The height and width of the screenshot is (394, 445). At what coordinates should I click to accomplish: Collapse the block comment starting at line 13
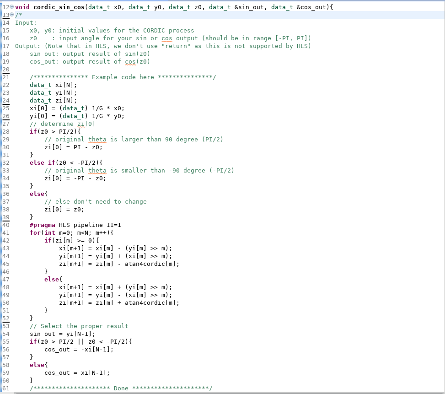(x=11, y=15)
